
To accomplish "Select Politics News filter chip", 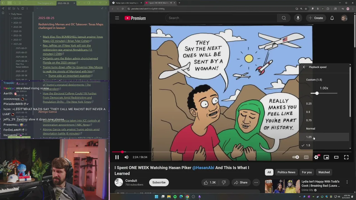I will pos(286,172).
